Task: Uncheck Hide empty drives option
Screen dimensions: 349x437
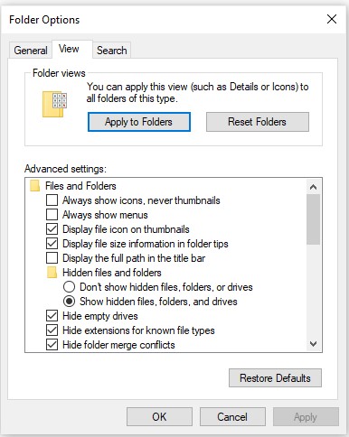Action: (x=52, y=316)
